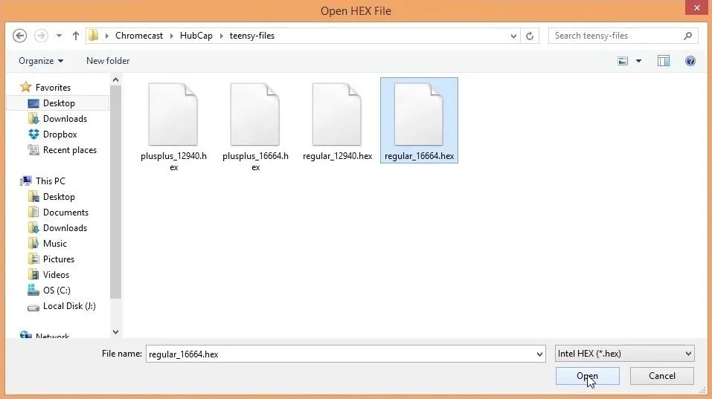The width and height of the screenshot is (712, 399).
Task: Click the Videos folder icon
Action: point(33,274)
